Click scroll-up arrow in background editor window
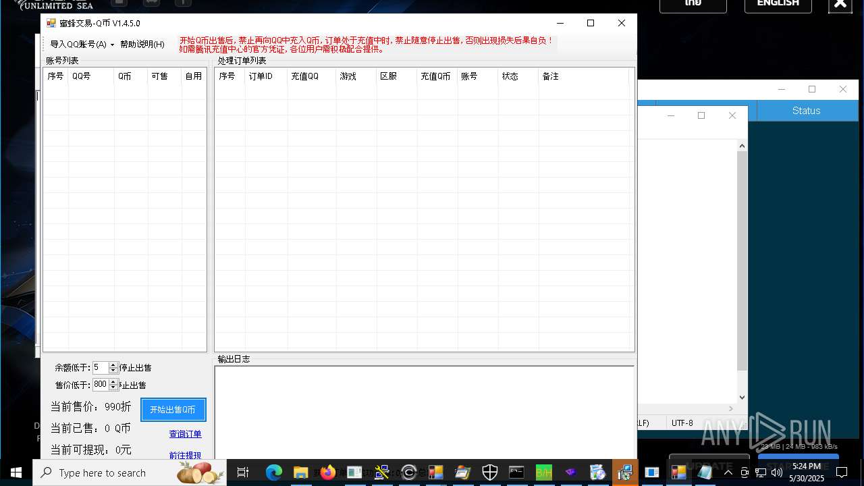The image size is (864, 486). [x=742, y=146]
